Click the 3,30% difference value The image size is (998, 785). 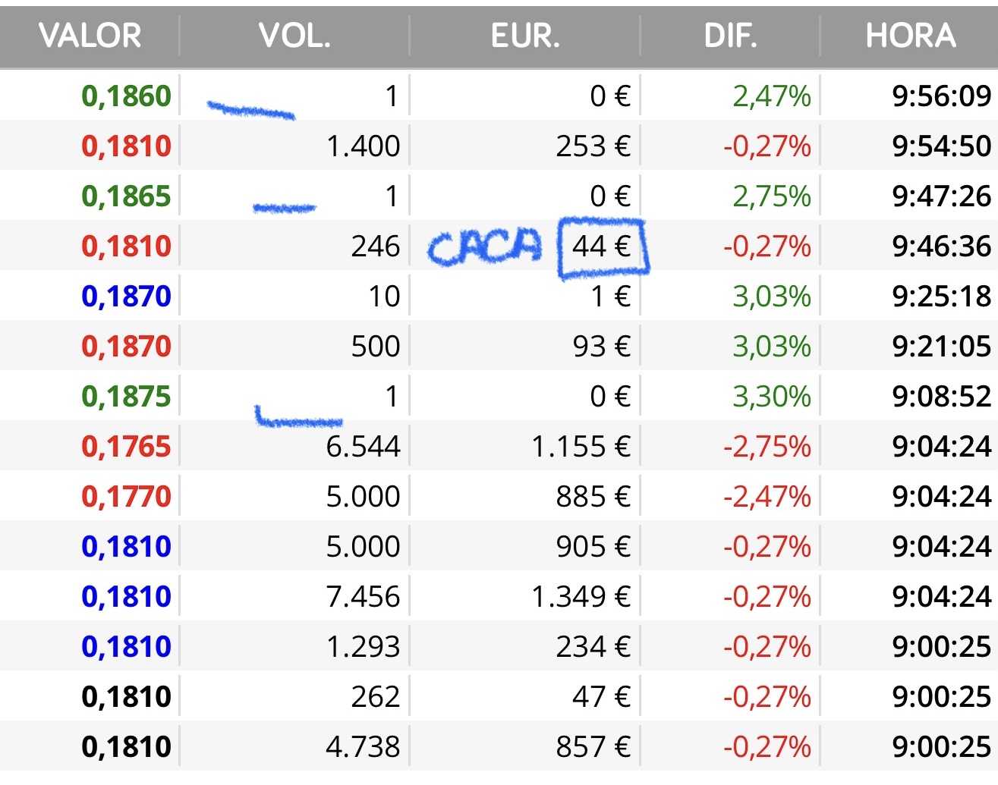coord(772,397)
